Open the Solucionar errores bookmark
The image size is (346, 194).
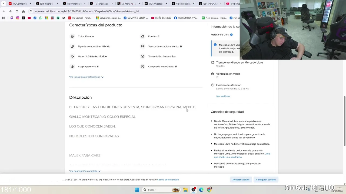(x=108, y=18)
